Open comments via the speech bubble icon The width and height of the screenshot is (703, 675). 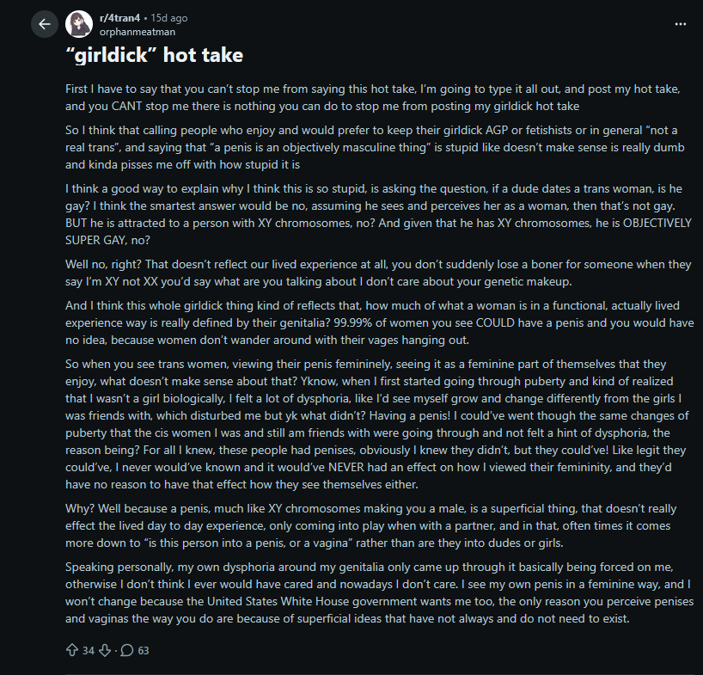pos(127,650)
